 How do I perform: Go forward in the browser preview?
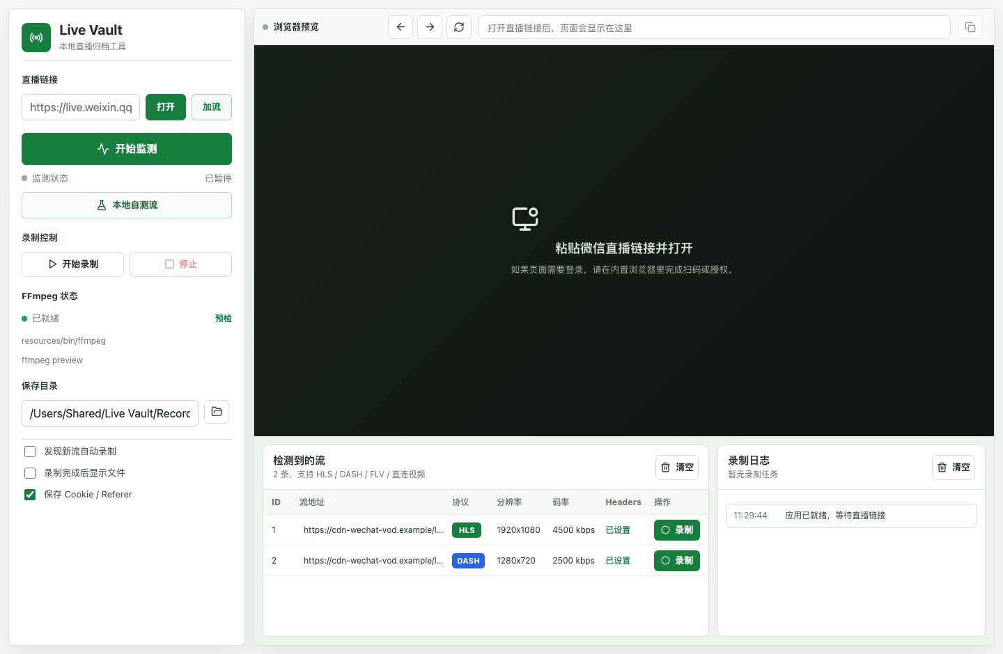click(x=430, y=27)
